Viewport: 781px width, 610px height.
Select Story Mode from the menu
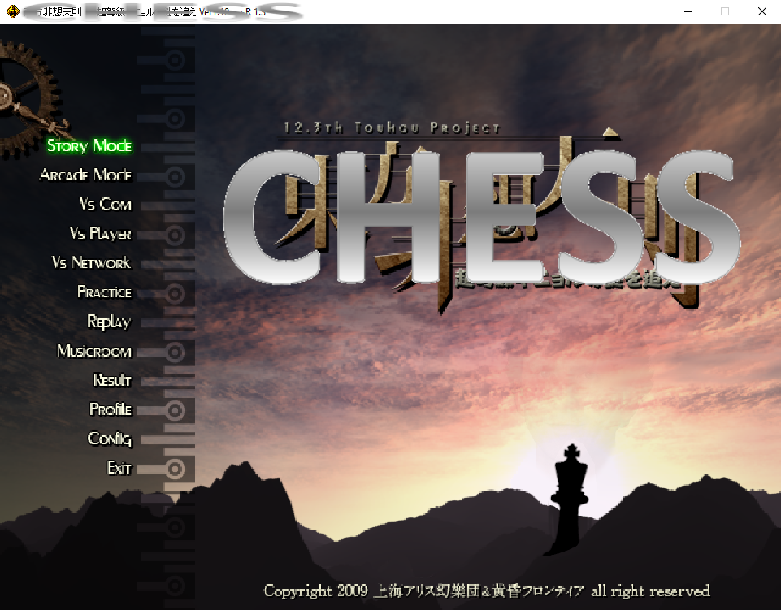[x=89, y=145]
